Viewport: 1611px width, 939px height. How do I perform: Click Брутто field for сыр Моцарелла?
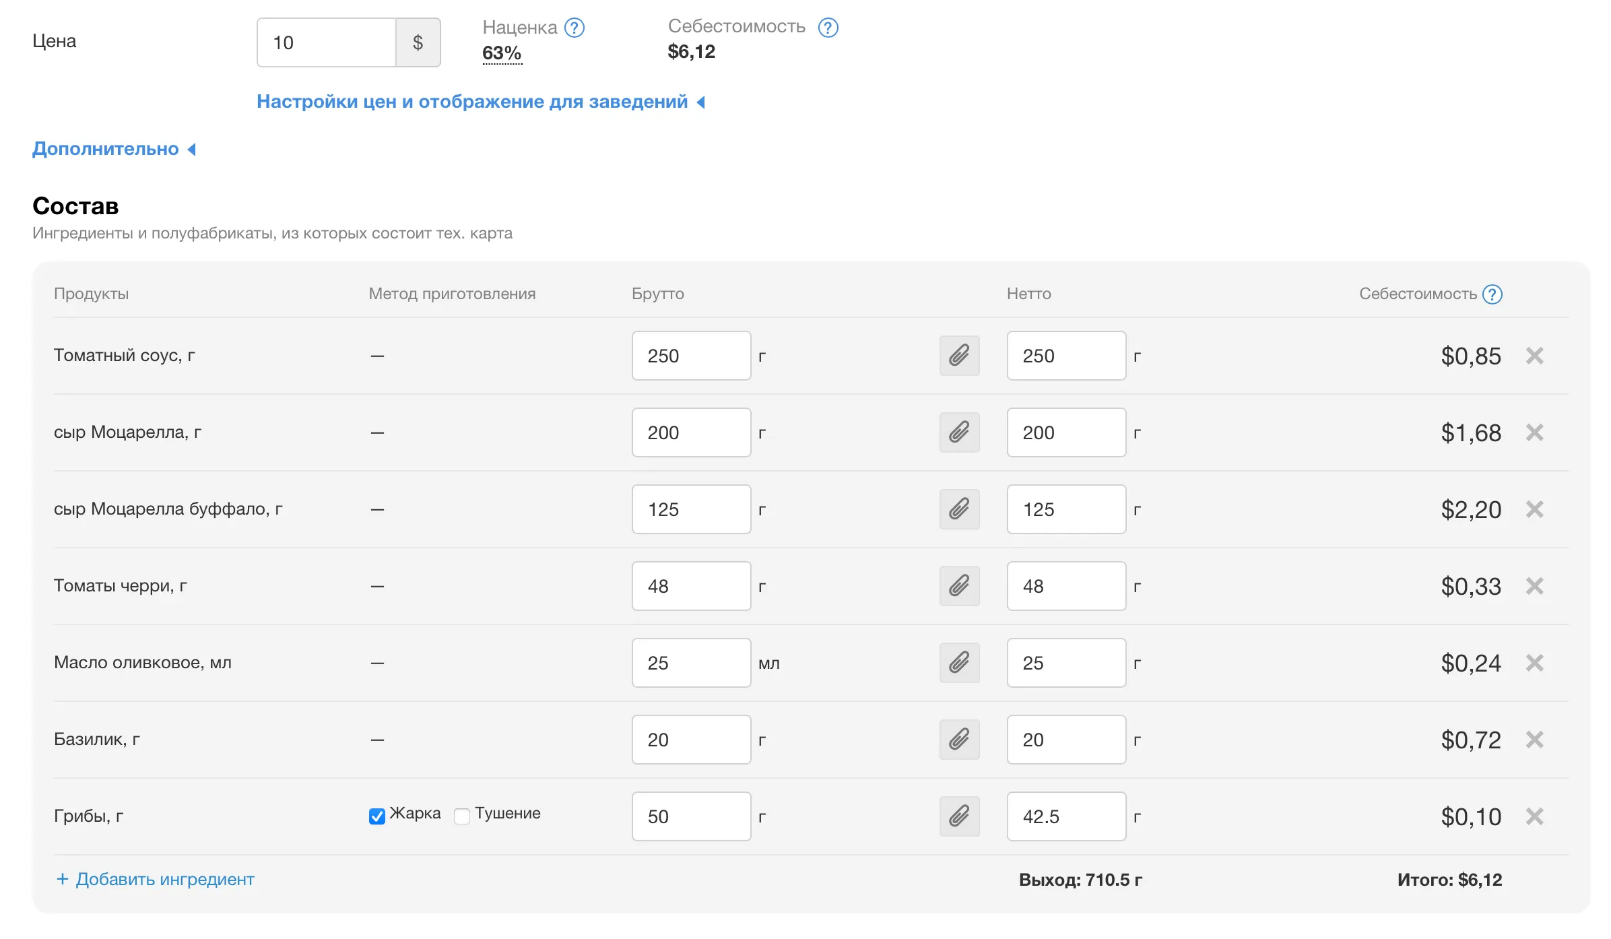click(691, 432)
